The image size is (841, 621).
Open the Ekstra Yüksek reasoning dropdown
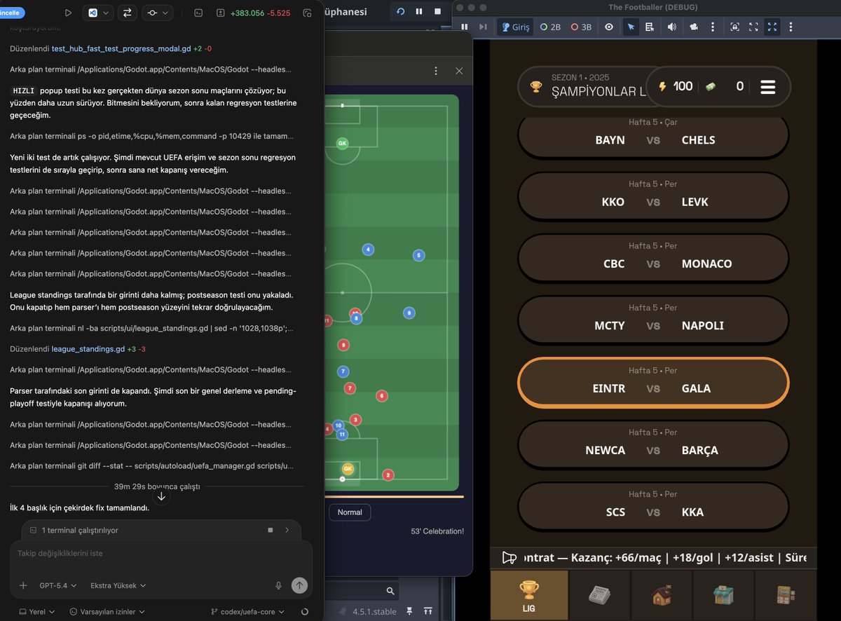(118, 585)
